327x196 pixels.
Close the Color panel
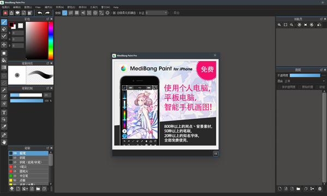click(52, 19)
